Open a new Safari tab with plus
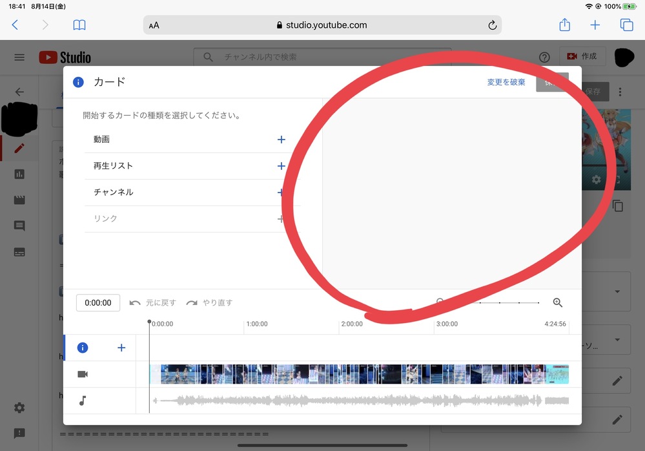Screen dimensions: 645x451 [x=595, y=25]
